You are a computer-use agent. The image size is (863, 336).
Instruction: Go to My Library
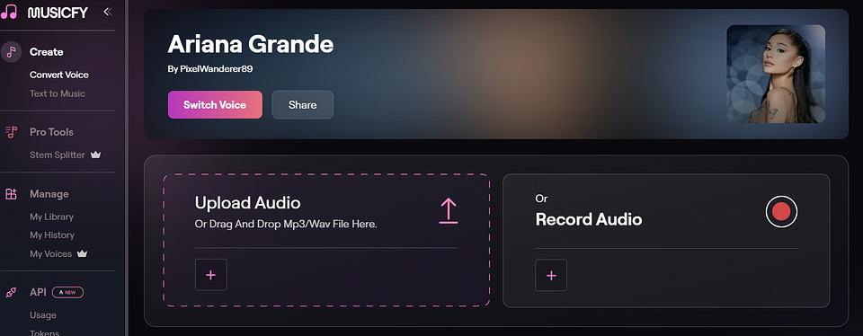(52, 217)
